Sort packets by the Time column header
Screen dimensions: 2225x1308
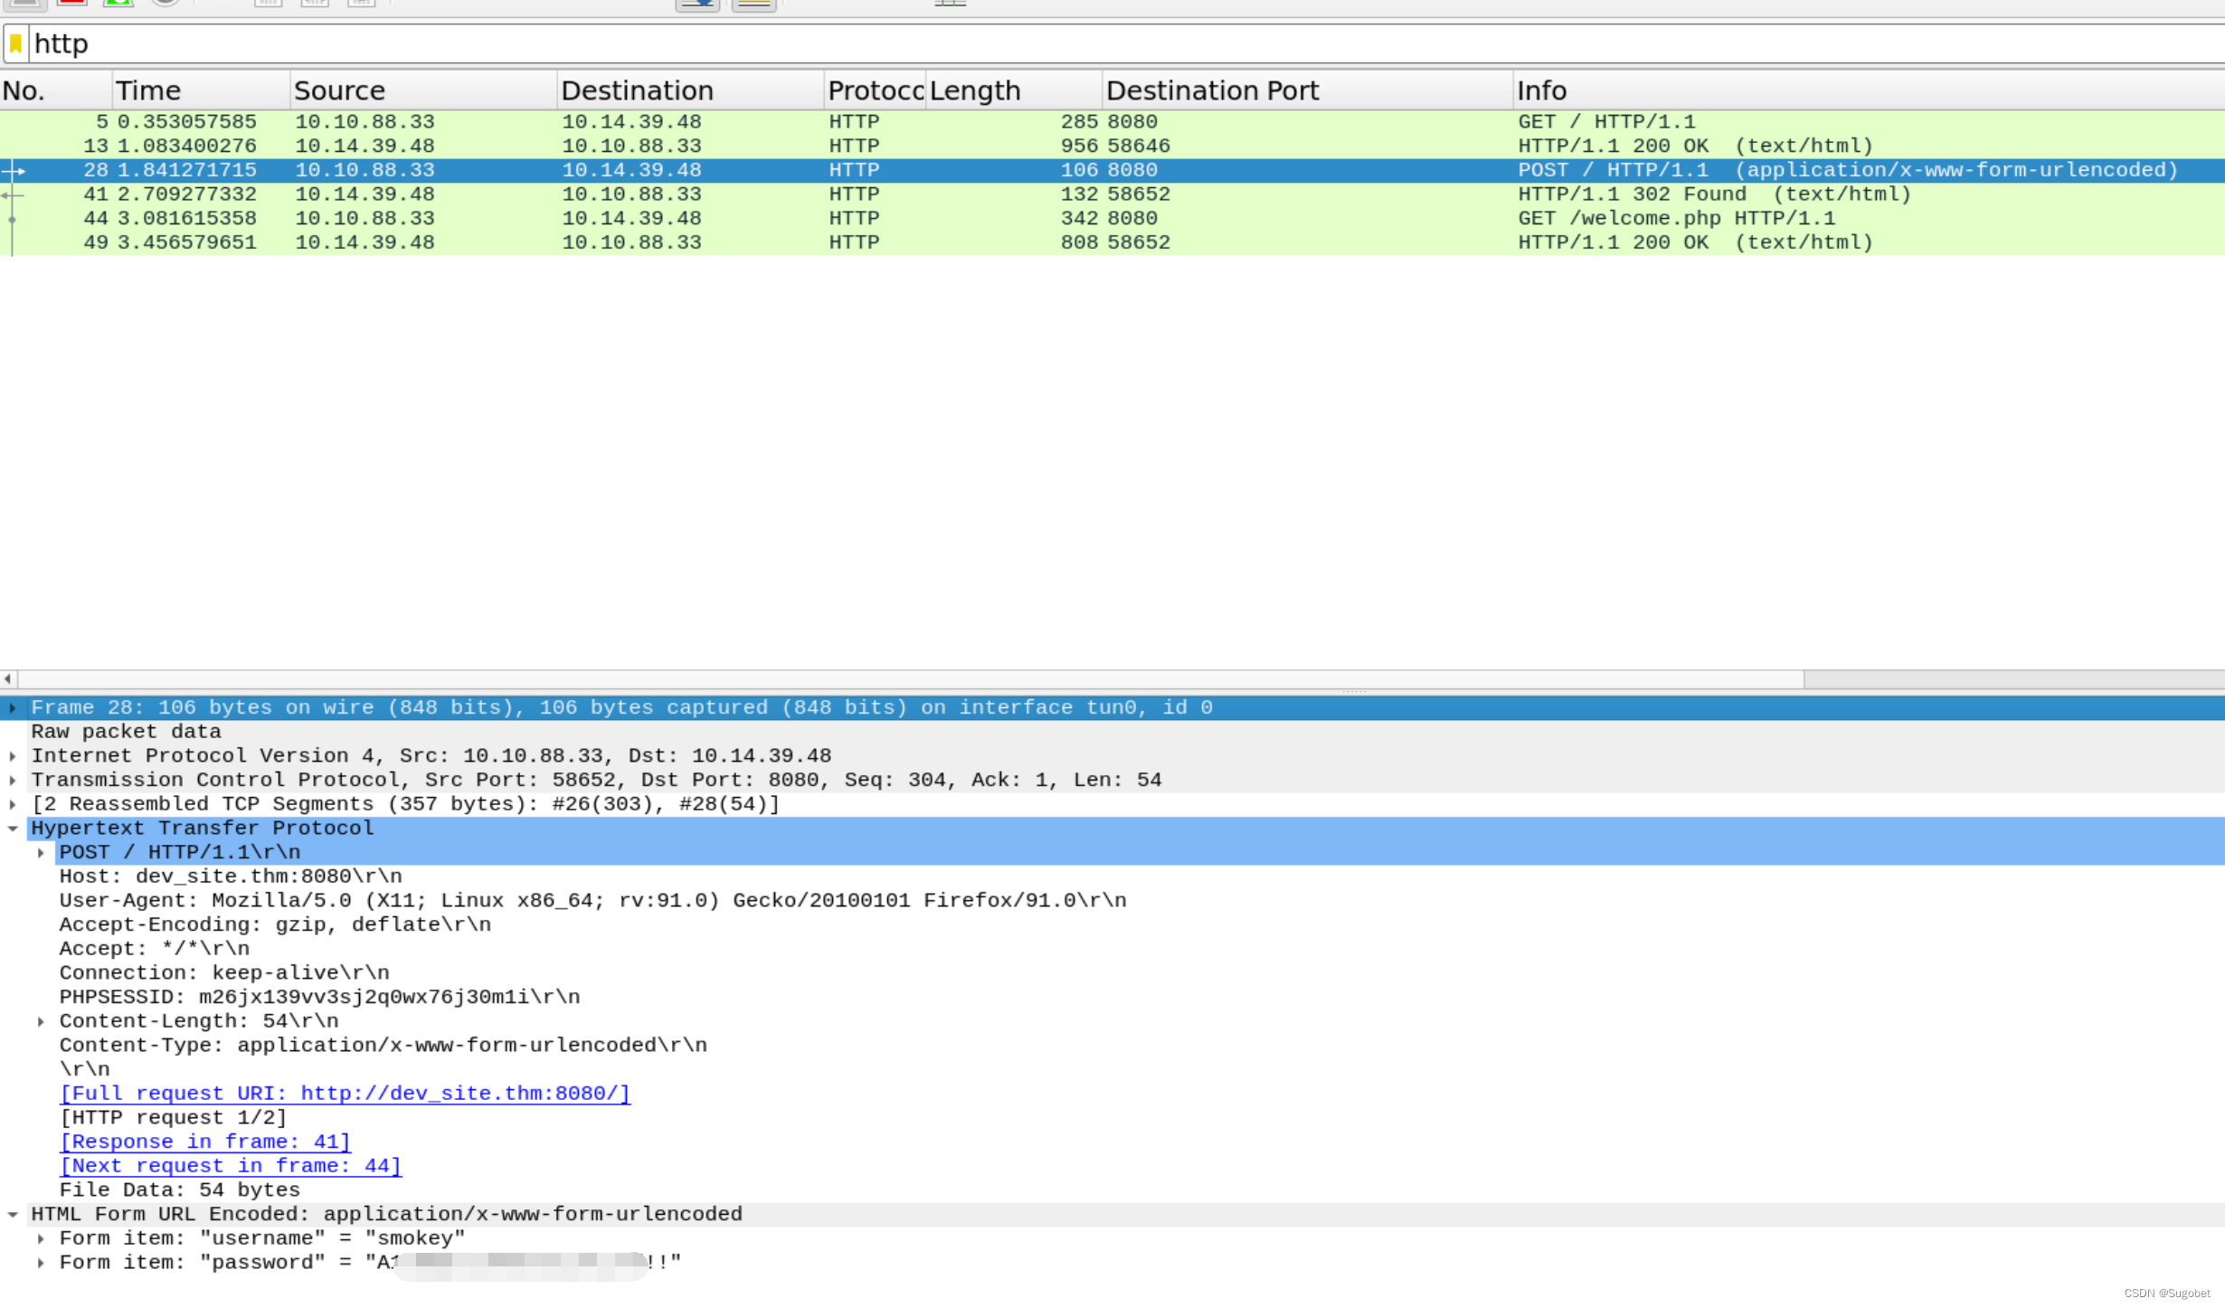pyautogui.click(x=201, y=90)
